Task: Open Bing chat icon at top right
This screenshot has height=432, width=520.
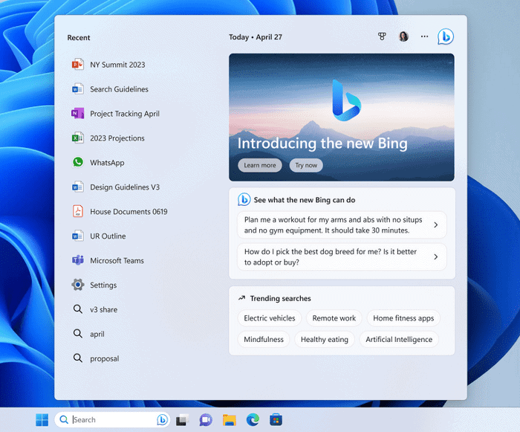Action: (x=446, y=36)
